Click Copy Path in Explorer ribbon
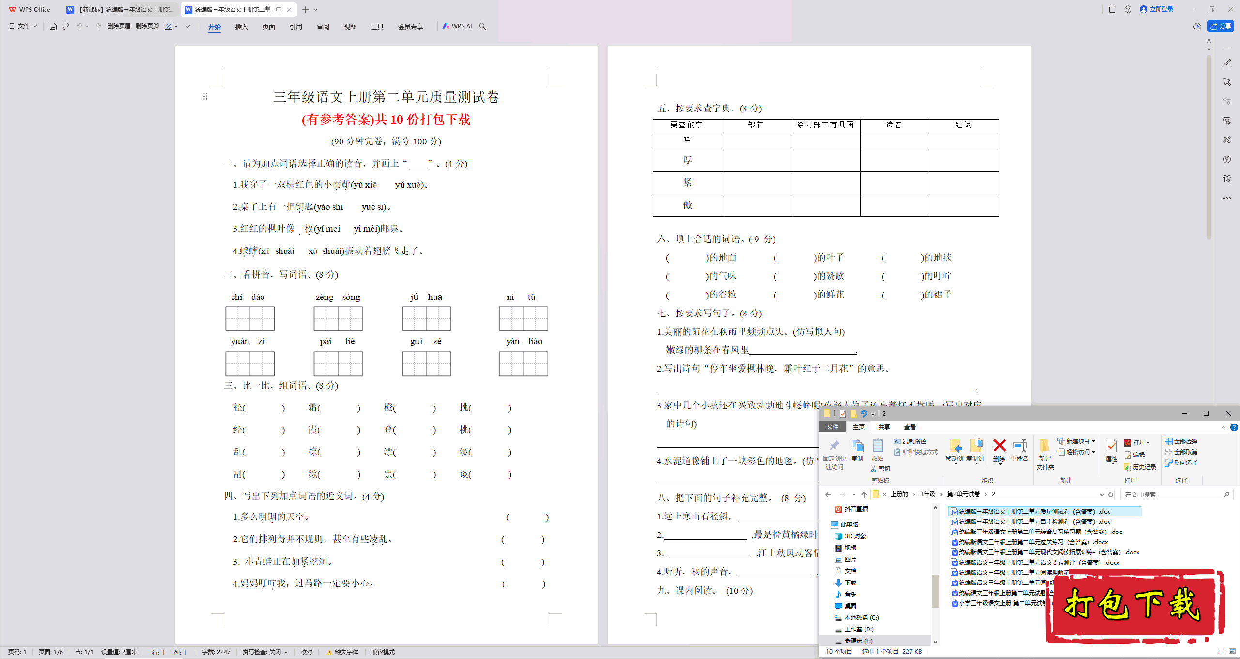This screenshot has height=659, width=1240. click(910, 441)
